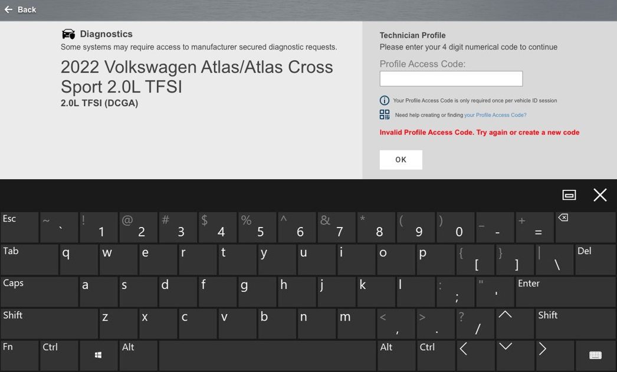This screenshot has height=372, width=617.
Task: Toggle the Caps lock key
Action: click(39, 291)
